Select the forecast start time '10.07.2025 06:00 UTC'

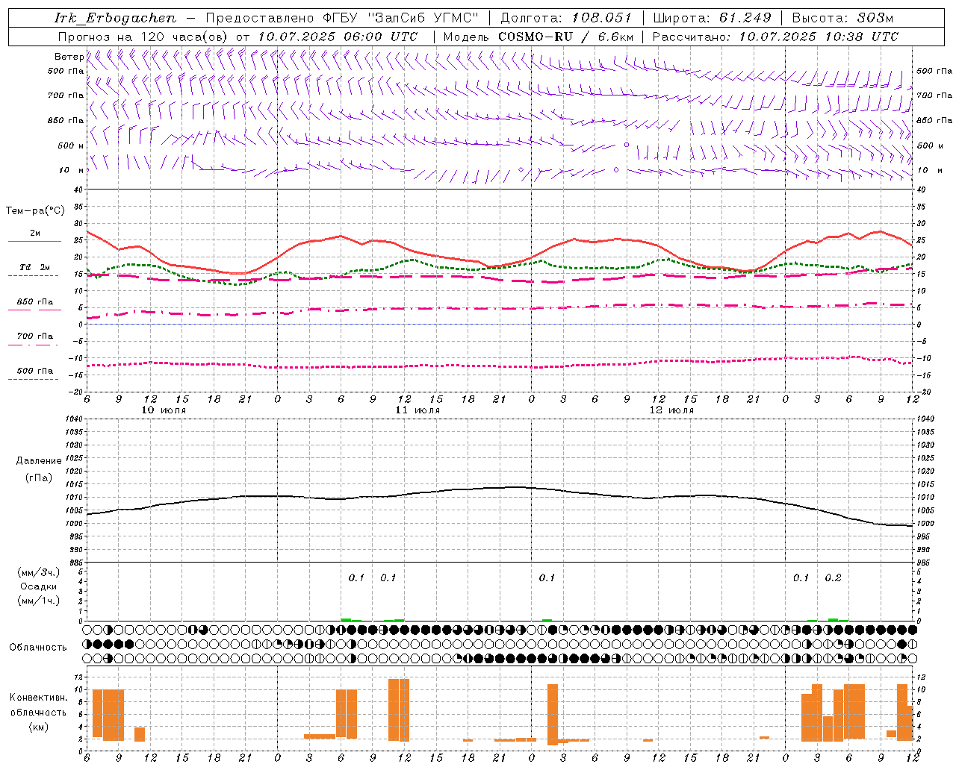(x=338, y=37)
